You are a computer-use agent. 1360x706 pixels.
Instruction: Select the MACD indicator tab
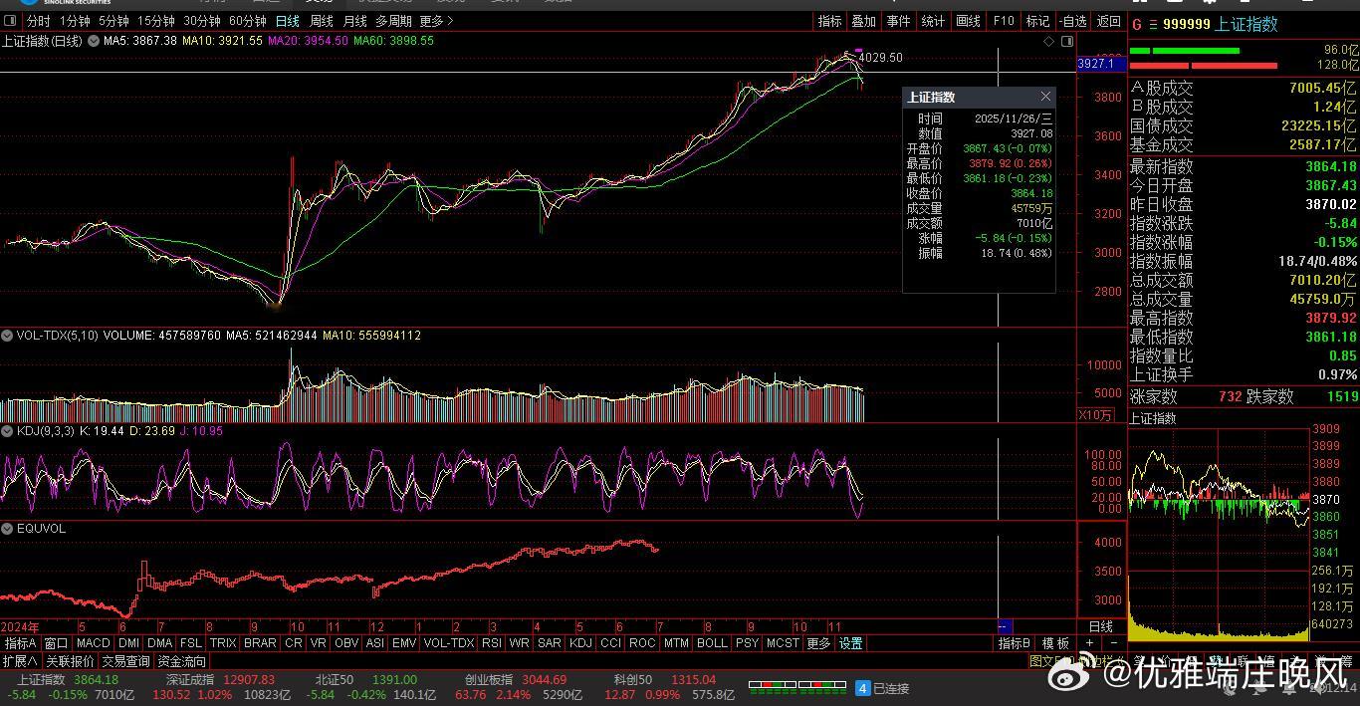(x=93, y=643)
